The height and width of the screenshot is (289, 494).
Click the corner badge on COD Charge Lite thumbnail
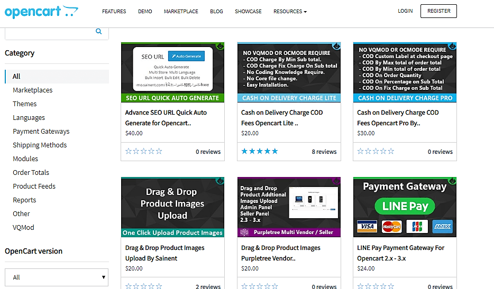pyautogui.click(x=336, y=46)
